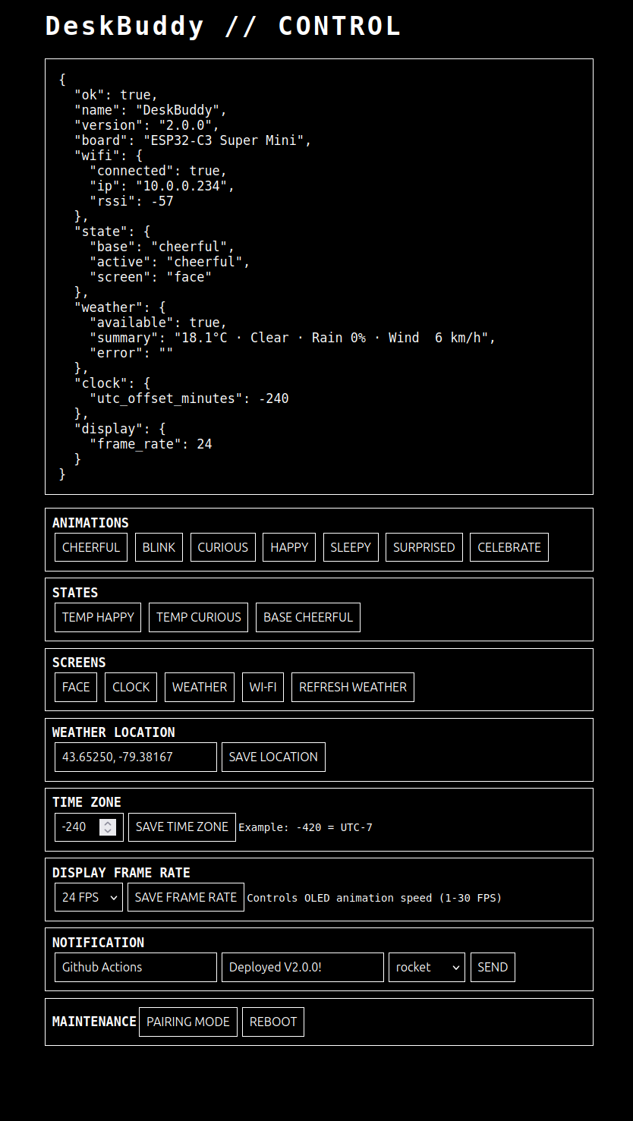This screenshot has width=633, height=1121.
Task: Play the CHEERFUL animation
Action: tap(91, 547)
